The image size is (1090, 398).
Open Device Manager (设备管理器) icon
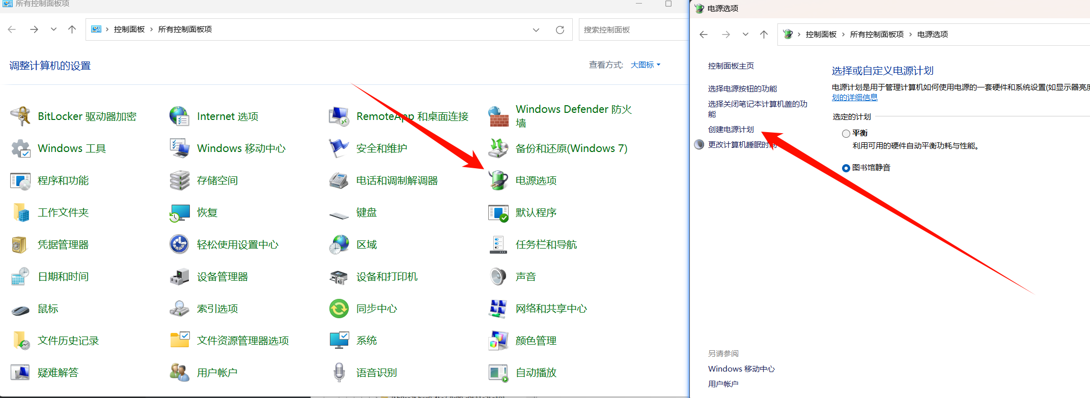pyautogui.click(x=179, y=277)
